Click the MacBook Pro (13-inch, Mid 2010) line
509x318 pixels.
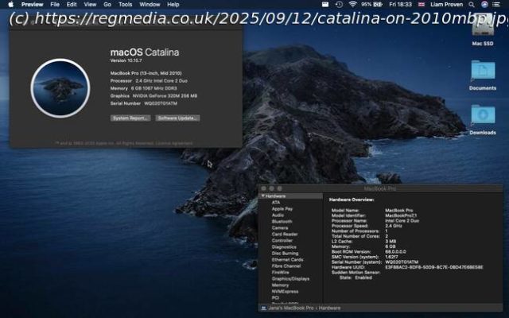146,73
